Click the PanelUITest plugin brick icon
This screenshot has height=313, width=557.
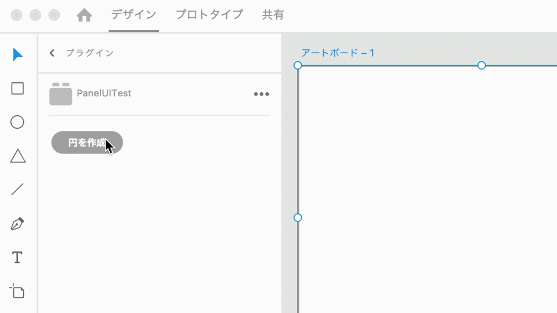[x=61, y=94]
